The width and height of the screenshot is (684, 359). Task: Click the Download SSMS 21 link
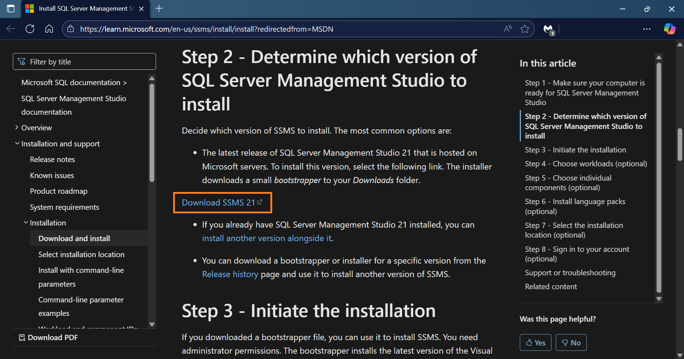(x=218, y=202)
